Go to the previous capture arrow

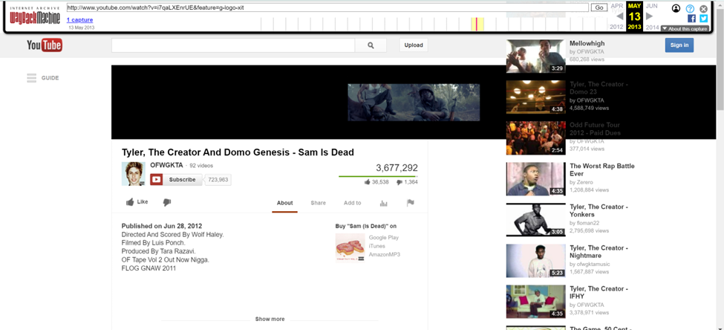click(x=620, y=16)
